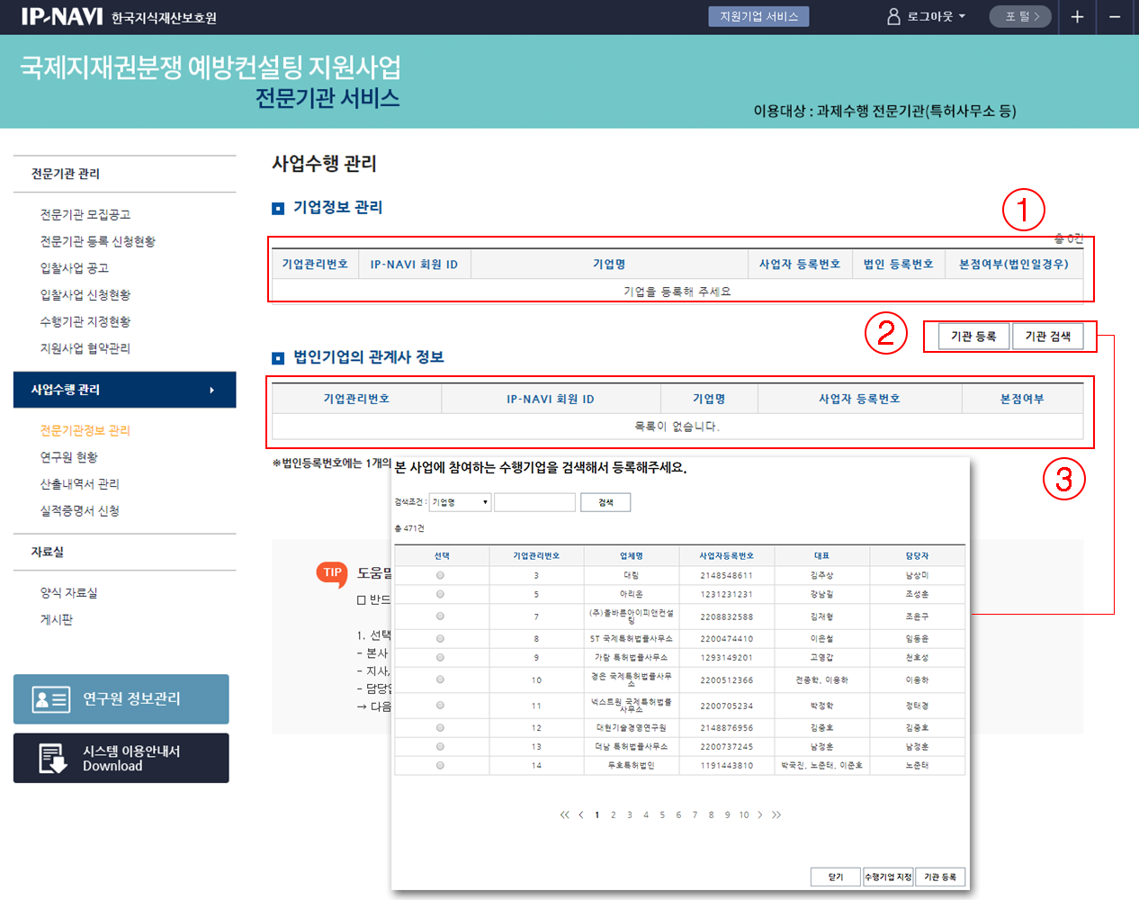Click the search keyword input field
Viewport: 1139px width, 900px height.
534,502
